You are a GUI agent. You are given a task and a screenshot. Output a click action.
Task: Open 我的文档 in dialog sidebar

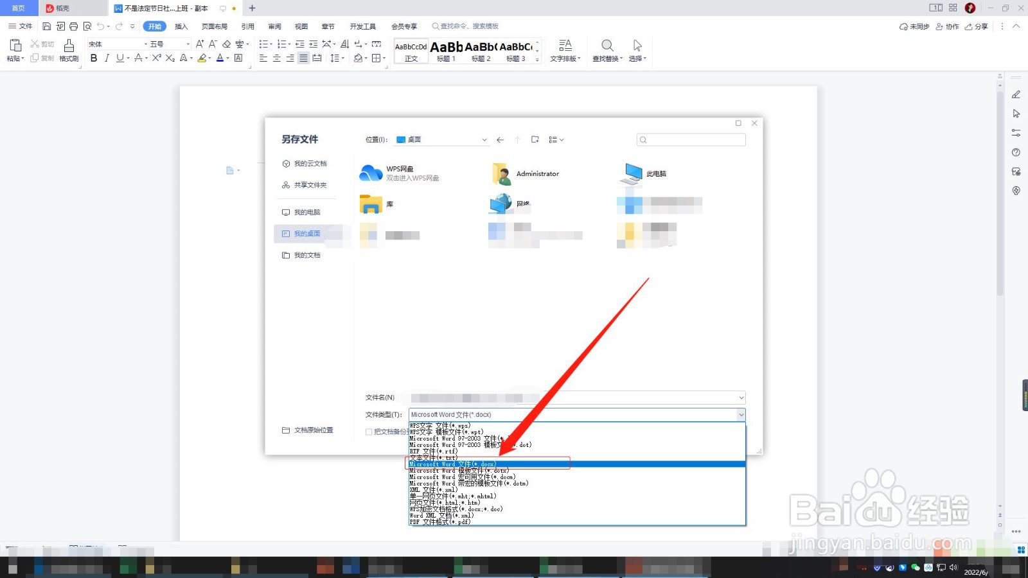[x=301, y=256]
